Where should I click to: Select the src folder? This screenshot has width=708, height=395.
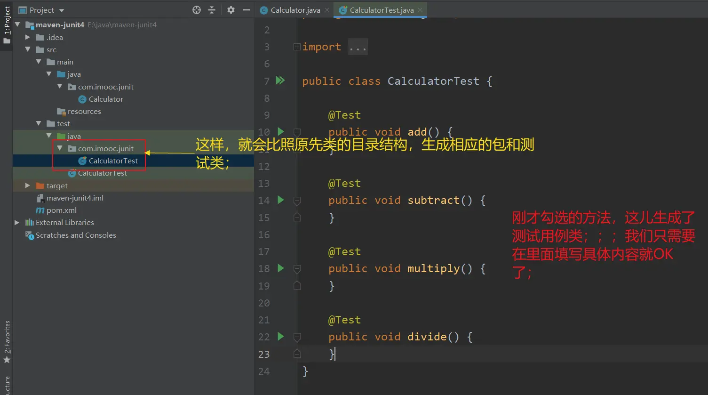(51, 49)
